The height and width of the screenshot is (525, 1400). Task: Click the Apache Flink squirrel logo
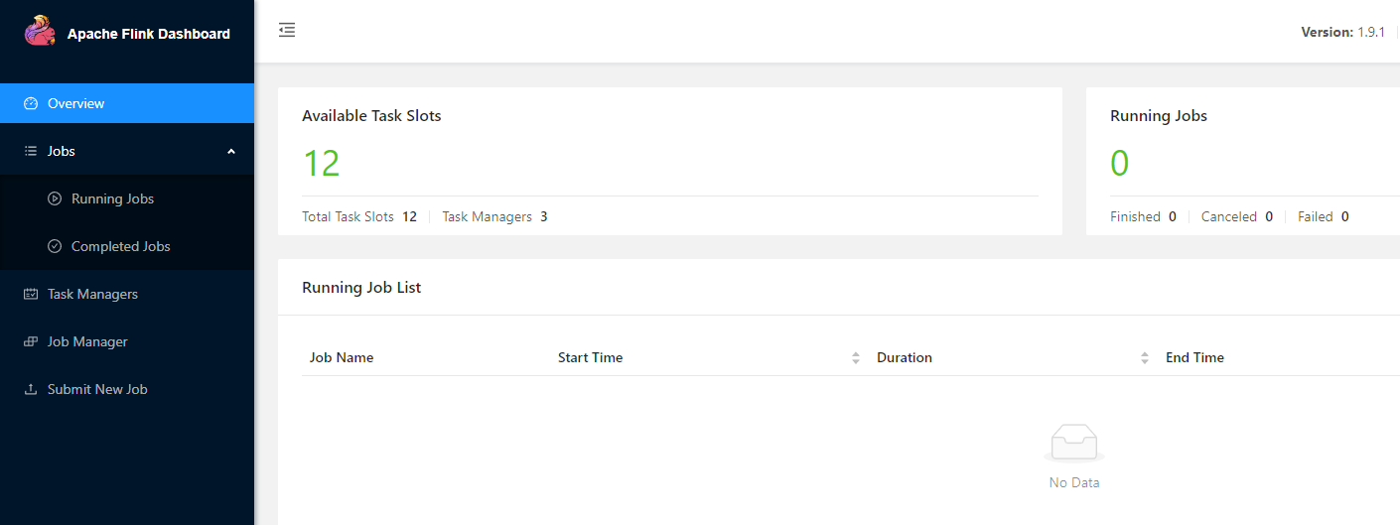[40, 32]
